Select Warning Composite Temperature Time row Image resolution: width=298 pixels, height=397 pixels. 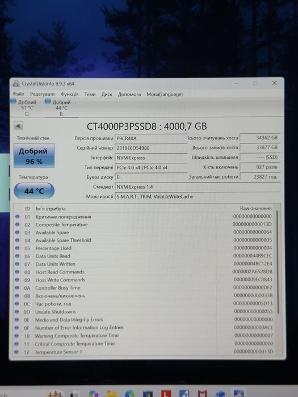click(144, 336)
